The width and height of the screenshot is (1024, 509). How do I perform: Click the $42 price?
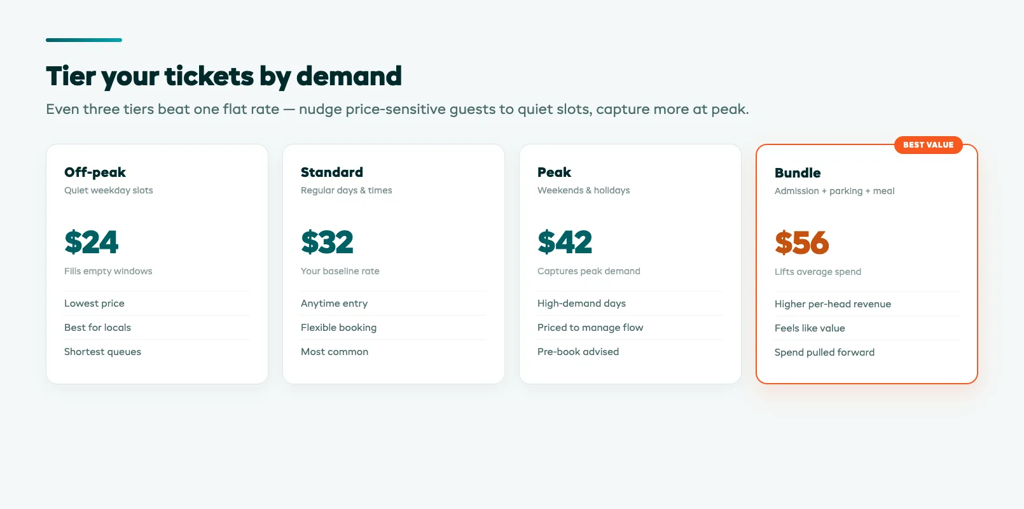click(x=565, y=242)
